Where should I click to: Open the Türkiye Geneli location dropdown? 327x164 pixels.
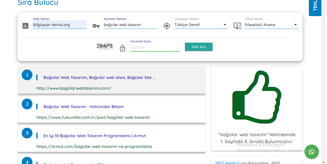click(201, 25)
